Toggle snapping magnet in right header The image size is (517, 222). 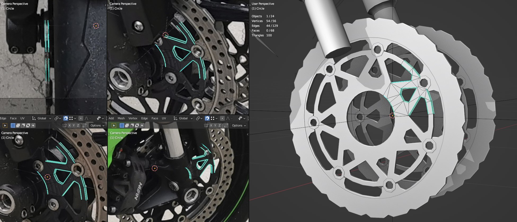207,118
